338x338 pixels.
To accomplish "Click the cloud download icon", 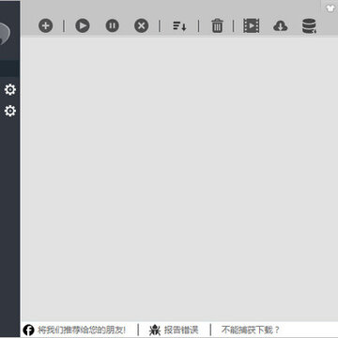I will point(281,26).
